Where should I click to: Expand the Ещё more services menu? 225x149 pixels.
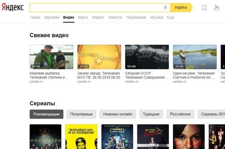(x=170, y=18)
